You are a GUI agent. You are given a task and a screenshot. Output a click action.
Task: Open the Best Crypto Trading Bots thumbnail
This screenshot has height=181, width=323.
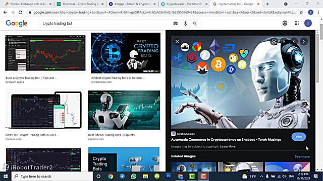[x=126, y=53]
